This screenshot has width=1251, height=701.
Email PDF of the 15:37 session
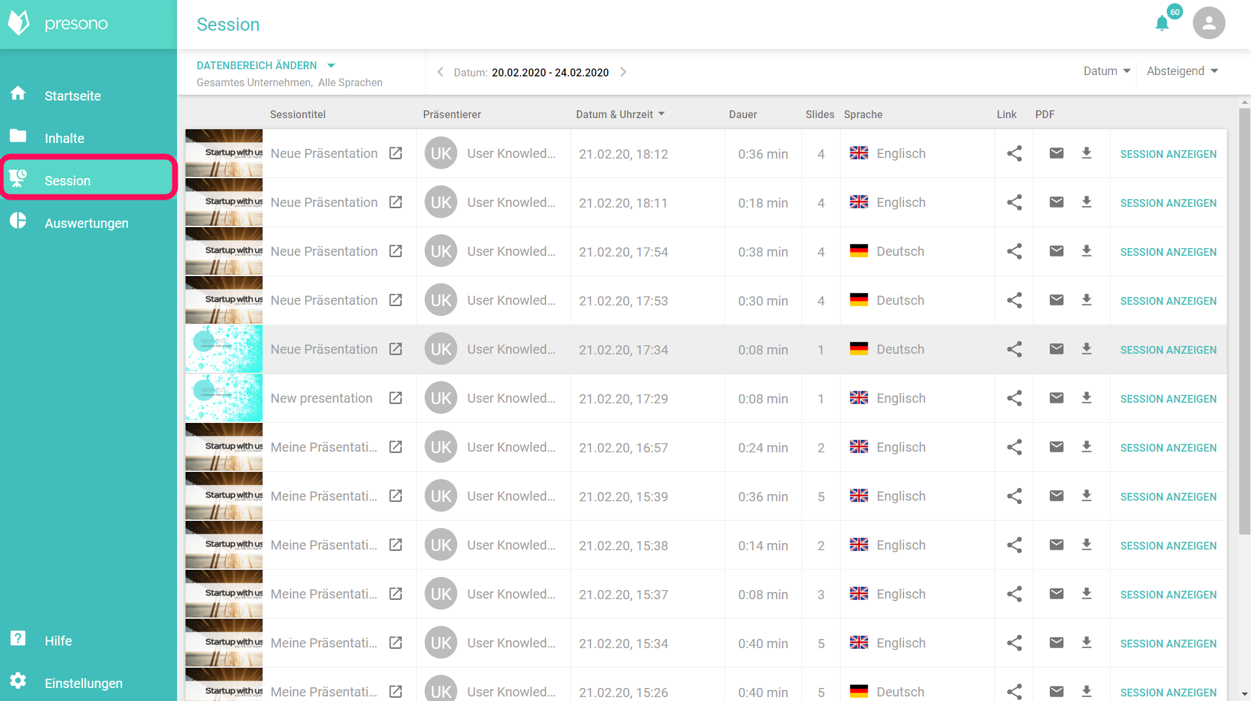click(1056, 594)
